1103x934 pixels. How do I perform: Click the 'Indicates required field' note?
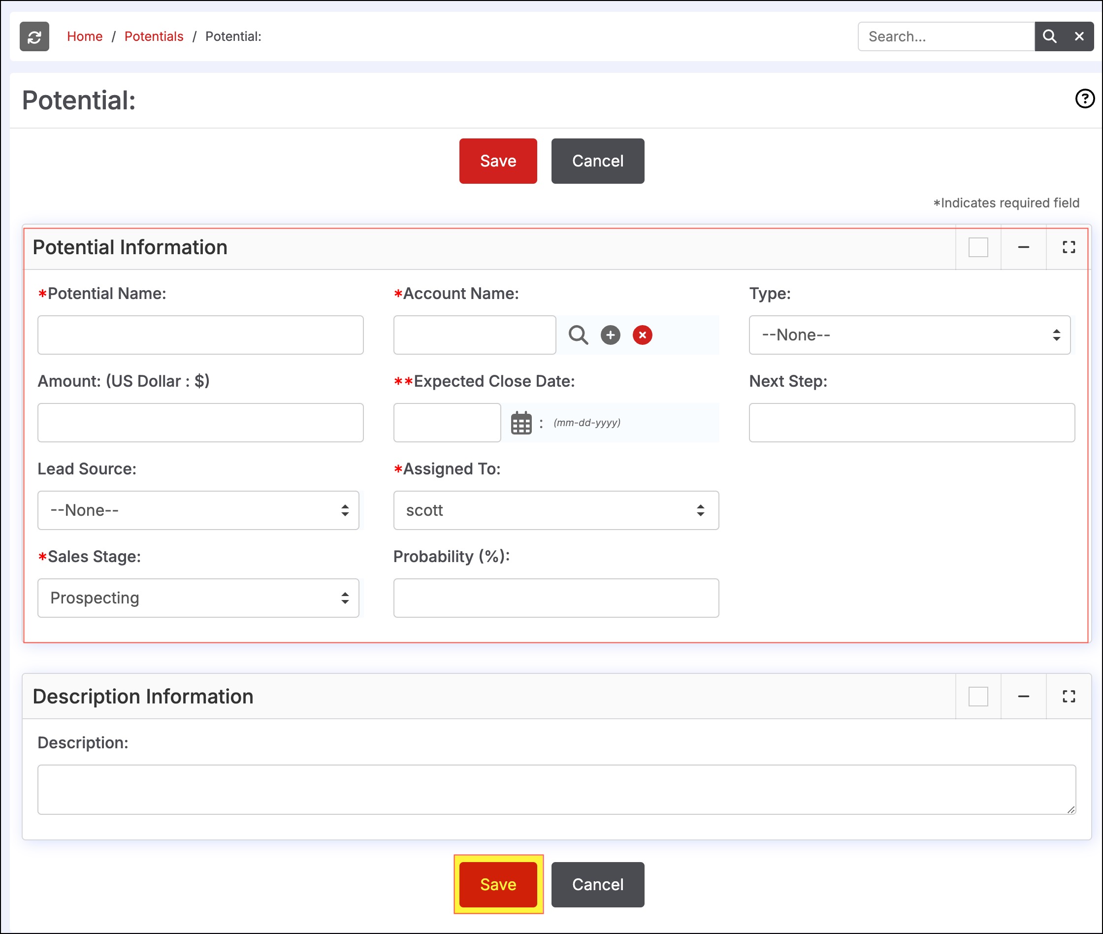click(x=1006, y=203)
